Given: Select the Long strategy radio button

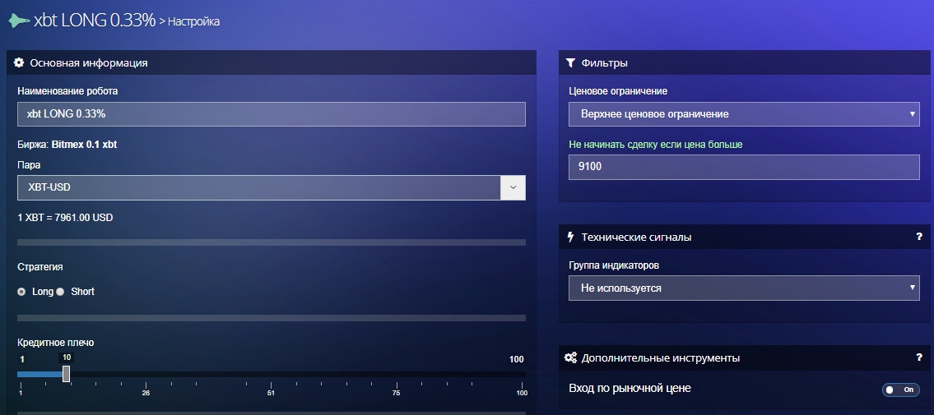Looking at the screenshot, I should point(22,292).
